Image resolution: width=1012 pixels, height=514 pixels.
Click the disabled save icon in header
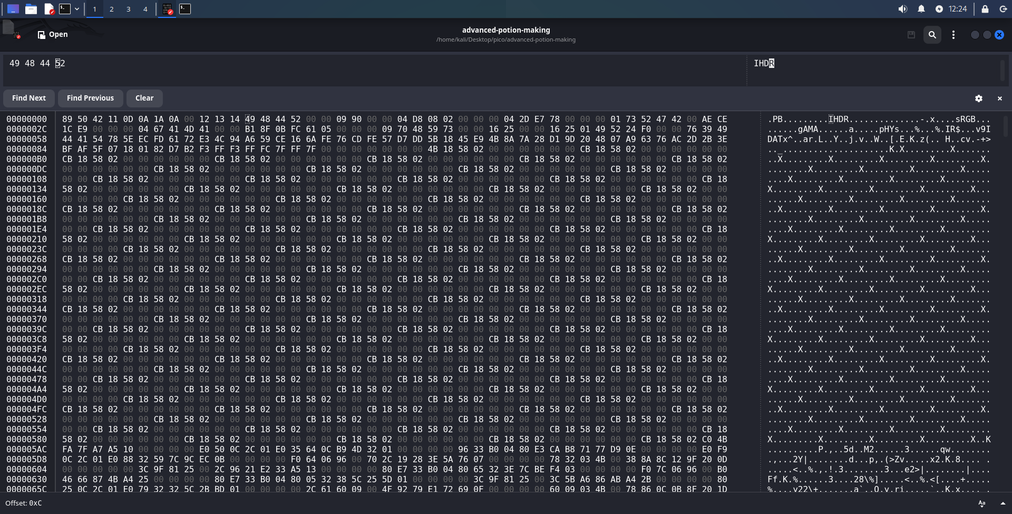(x=911, y=35)
